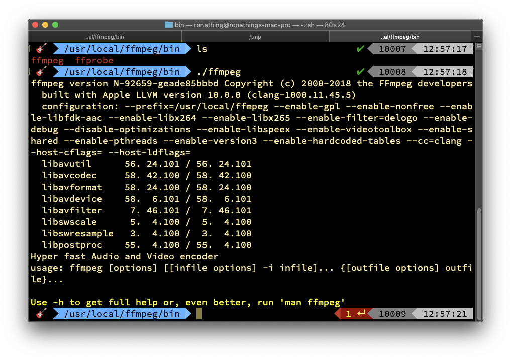
Task: Click the terminal scrollbar thumb
Action: 479,261
